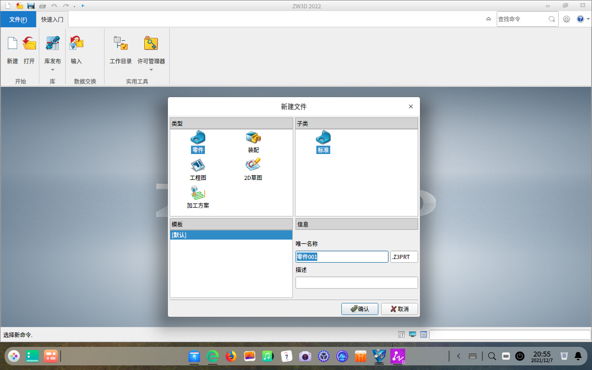Toggle the display monitor icon in status bar
This screenshot has width=592, height=370.
(x=412, y=334)
